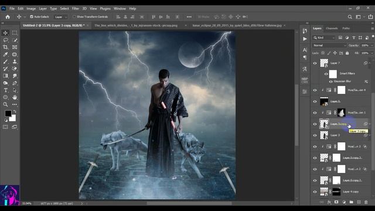Open Layers panel menu icon
This screenshot has height=211, width=375.
pos(372,29)
